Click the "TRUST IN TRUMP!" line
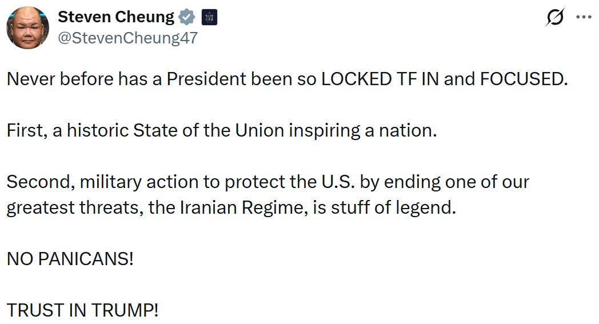 click(82, 310)
